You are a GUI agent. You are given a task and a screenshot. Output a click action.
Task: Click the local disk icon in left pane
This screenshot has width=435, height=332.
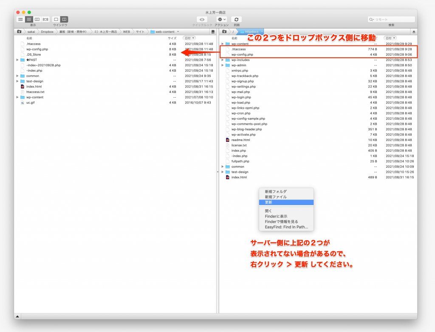click(213, 32)
